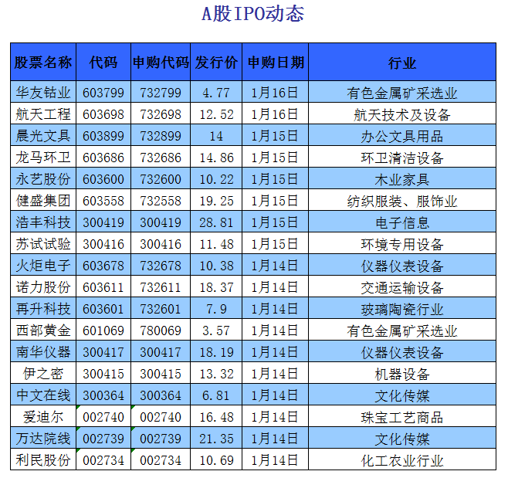Select the 发行价 column header
Viewport: 508px width, 478px height.
pos(216,63)
